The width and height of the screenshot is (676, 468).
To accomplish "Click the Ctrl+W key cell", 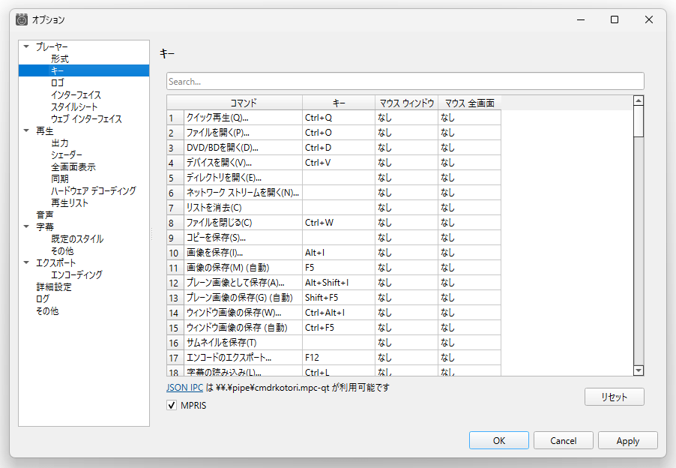I will click(x=339, y=223).
